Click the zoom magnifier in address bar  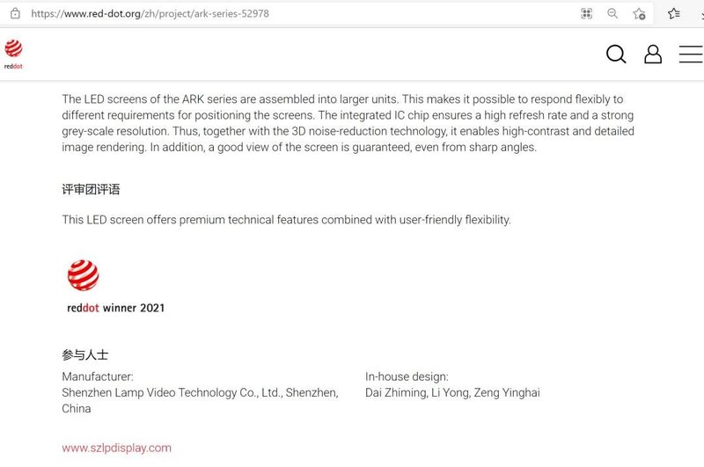612,13
